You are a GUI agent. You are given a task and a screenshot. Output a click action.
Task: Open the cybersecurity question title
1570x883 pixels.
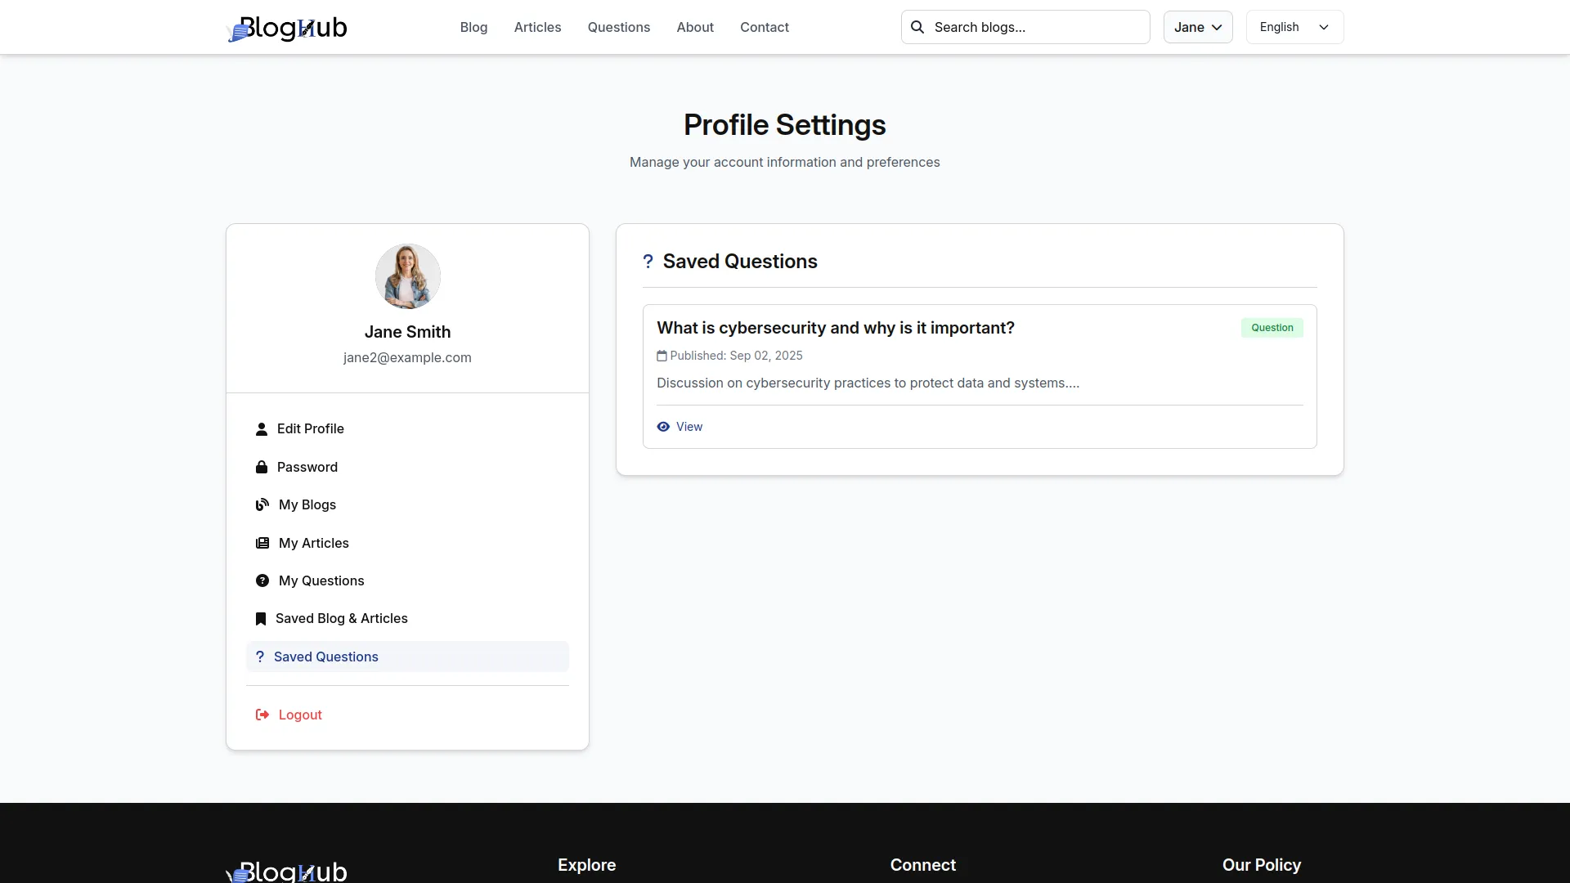(x=835, y=328)
